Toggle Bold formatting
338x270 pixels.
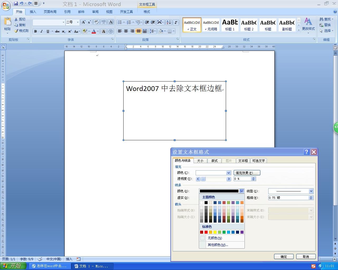pyautogui.click(x=35, y=31)
